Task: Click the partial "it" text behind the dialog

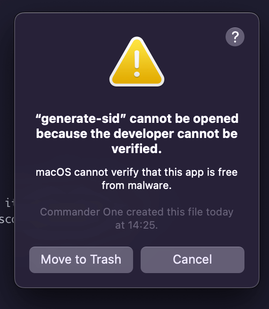Action: click(9, 203)
